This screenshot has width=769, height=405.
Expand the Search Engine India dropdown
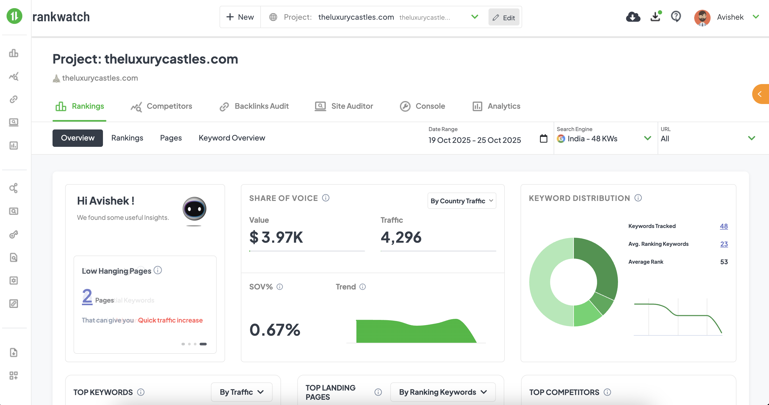[x=647, y=138]
